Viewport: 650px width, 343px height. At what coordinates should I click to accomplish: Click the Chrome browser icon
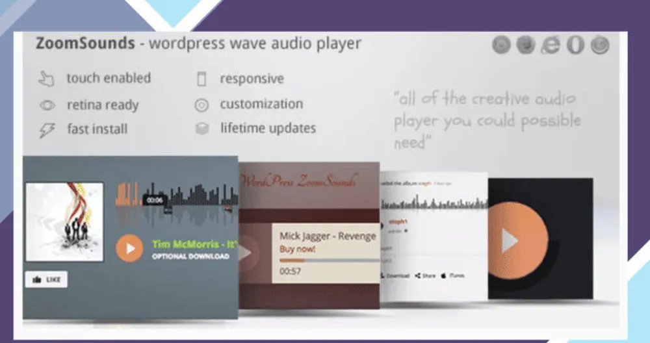click(x=502, y=45)
